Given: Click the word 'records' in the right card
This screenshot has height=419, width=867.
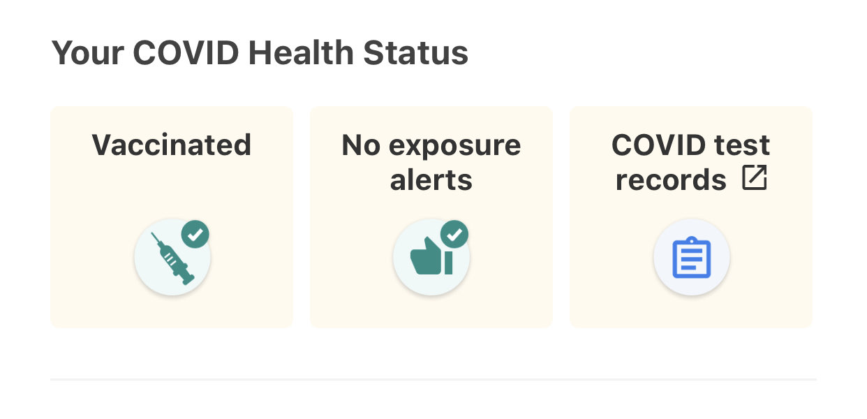Looking at the screenshot, I should [x=670, y=179].
